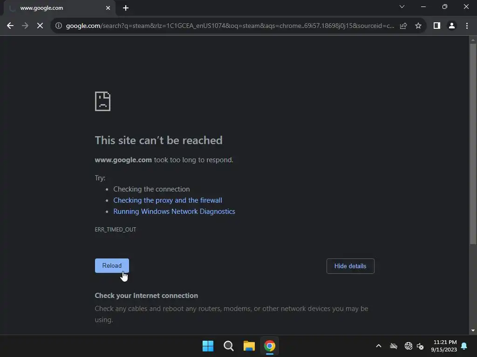
Task: Open notifications bell icon
Action: click(464, 346)
